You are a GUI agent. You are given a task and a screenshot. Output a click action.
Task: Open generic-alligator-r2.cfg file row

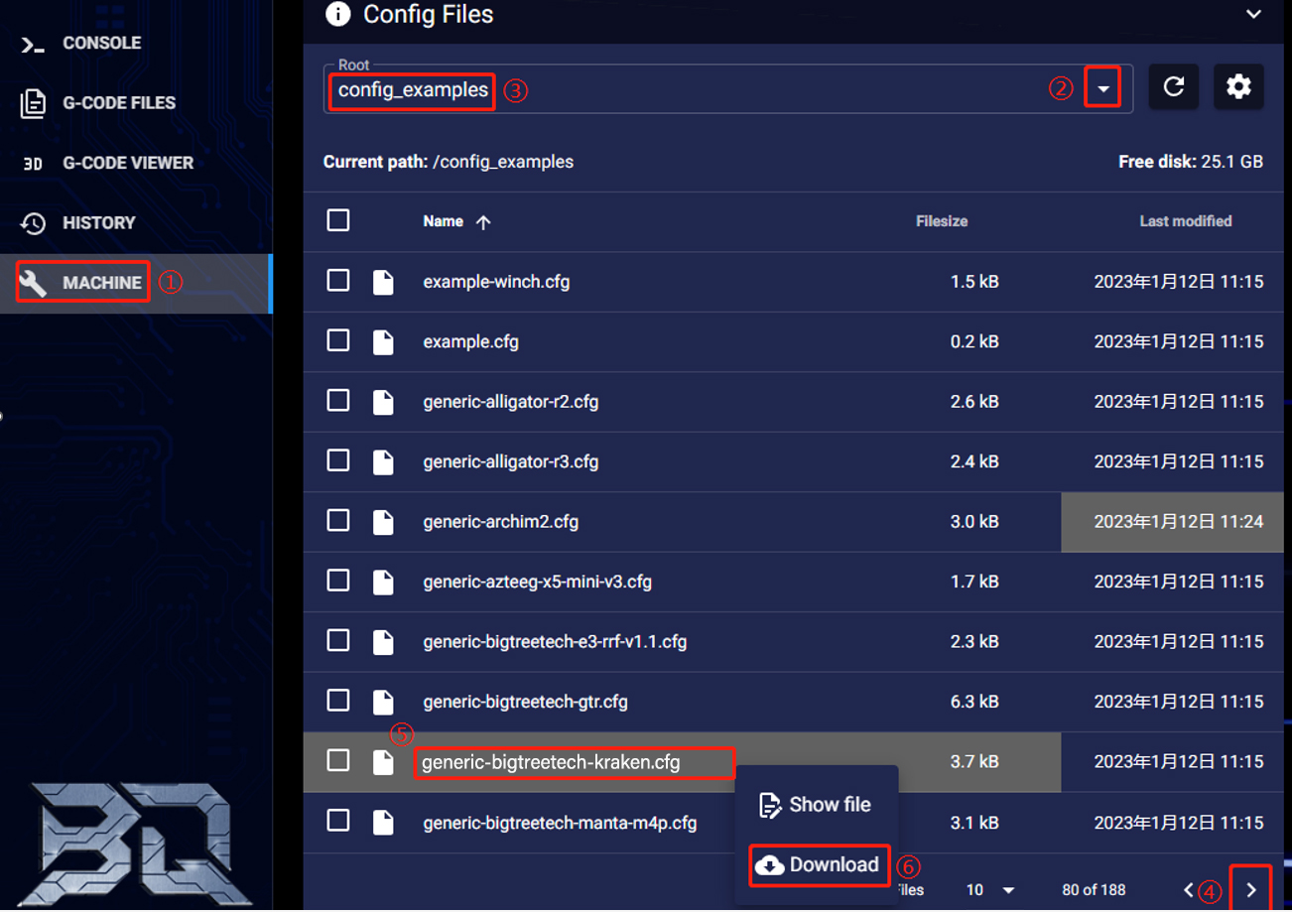510,402
